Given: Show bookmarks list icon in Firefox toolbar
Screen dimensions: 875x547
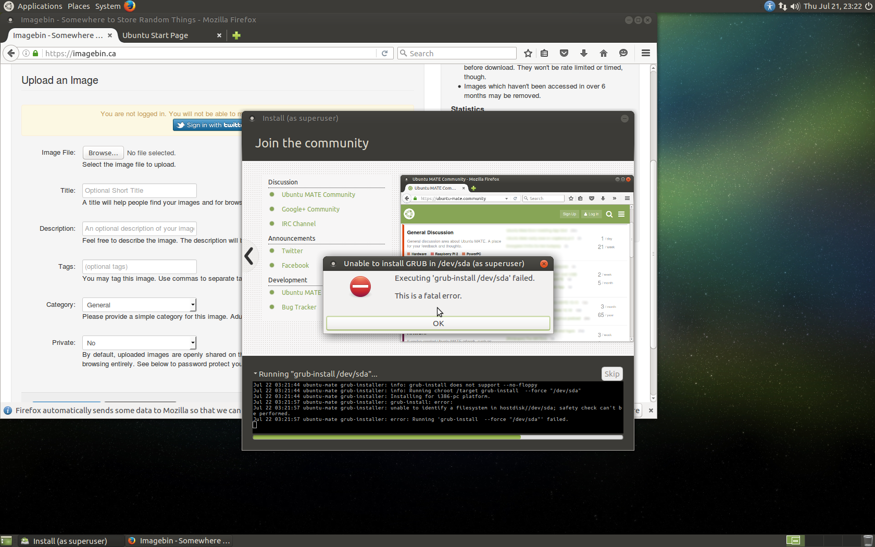Looking at the screenshot, I should (x=544, y=53).
